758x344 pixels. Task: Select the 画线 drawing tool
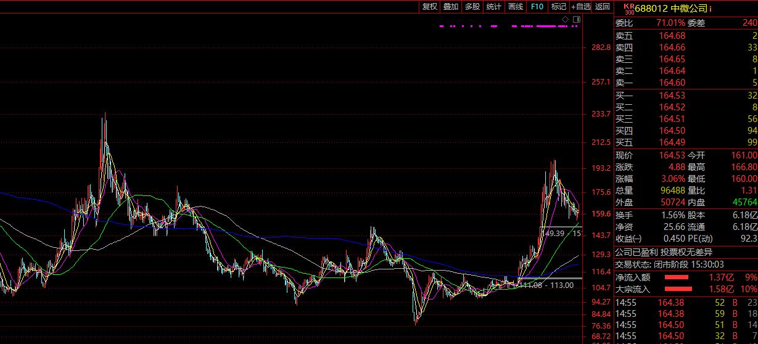point(516,7)
